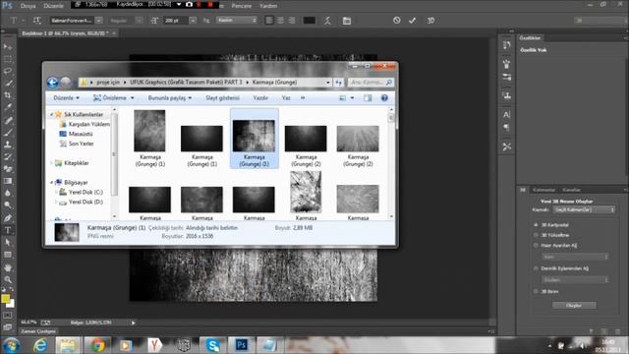
Task: Center text in options bar
Action: coord(280,20)
